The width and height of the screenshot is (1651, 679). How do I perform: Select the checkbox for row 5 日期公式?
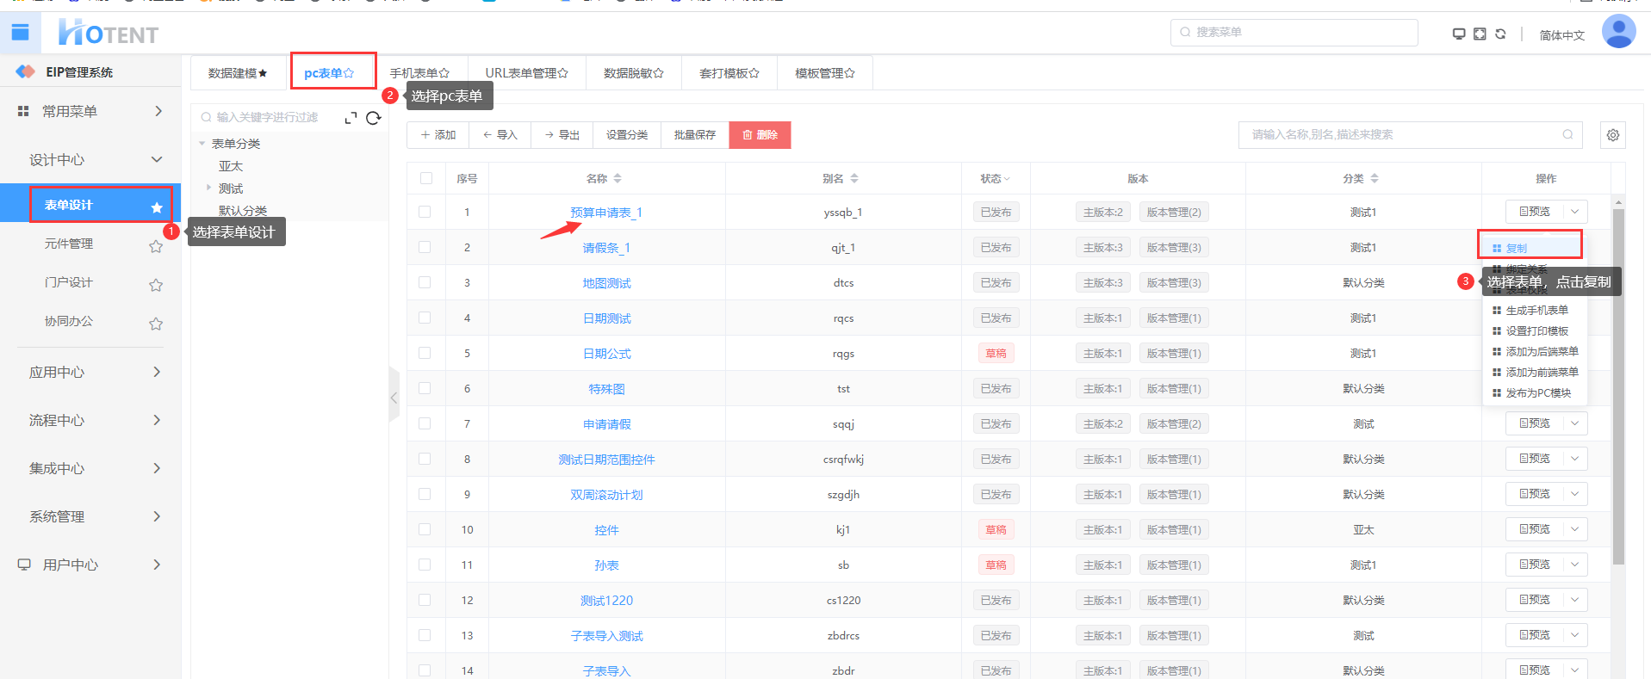pyautogui.click(x=425, y=353)
